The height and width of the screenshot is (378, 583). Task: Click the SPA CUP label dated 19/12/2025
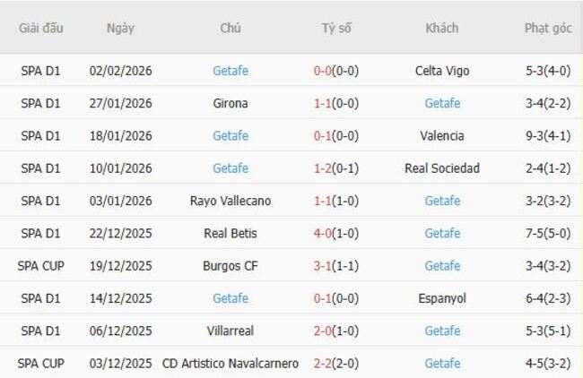40,265
